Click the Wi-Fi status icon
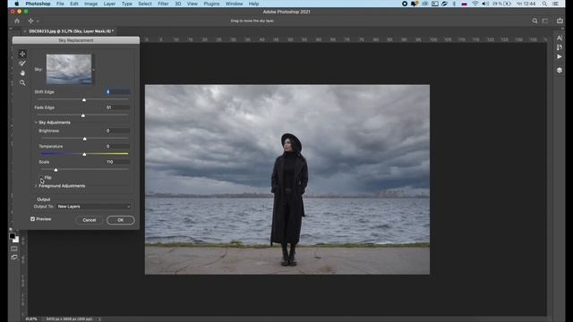The width and height of the screenshot is (573, 322). 475,4
